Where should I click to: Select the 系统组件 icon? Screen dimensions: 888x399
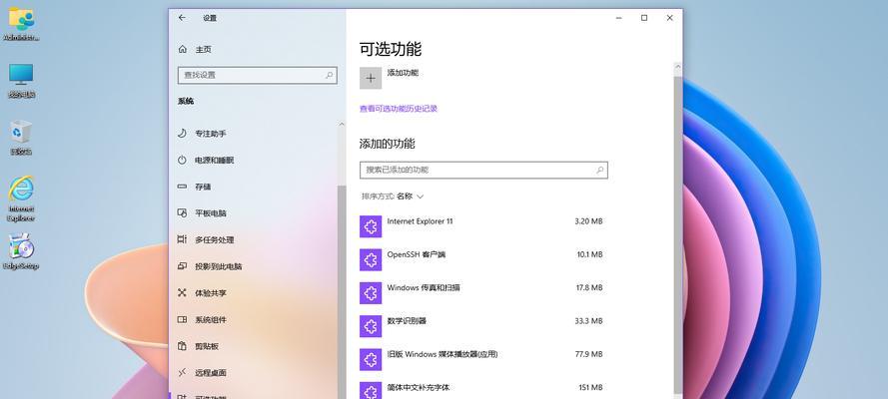(182, 319)
